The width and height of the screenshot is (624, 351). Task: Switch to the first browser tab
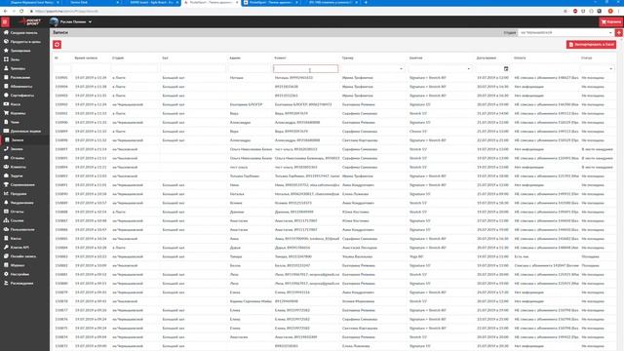click(32, 2)
